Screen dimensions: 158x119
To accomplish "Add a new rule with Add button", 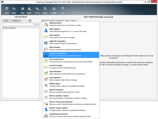I will tap(7, 21).
